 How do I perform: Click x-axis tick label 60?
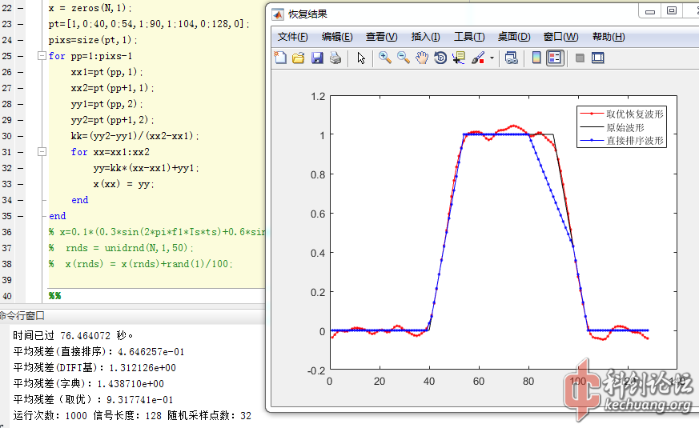478,382
